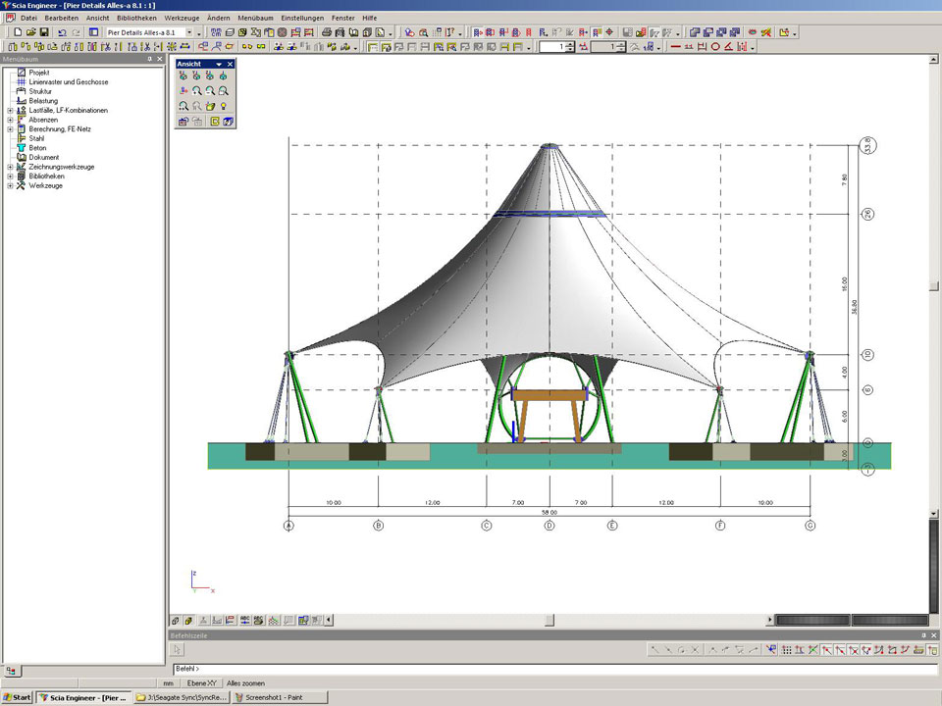Image resolution: width=942 pixels, height=706 pixels.
Task: Click the Open folder icon
Action: tap(31, 32)
